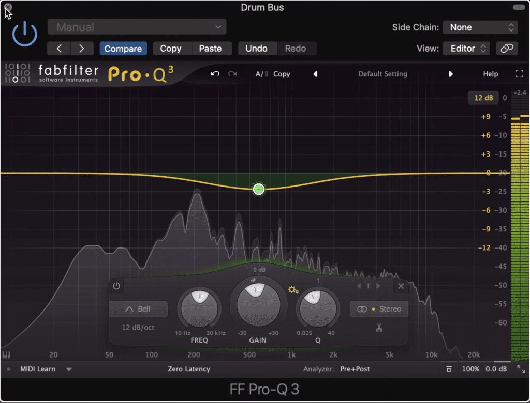
Task: Select next preset triangle in Pro-Q
Action: [450, 74]
